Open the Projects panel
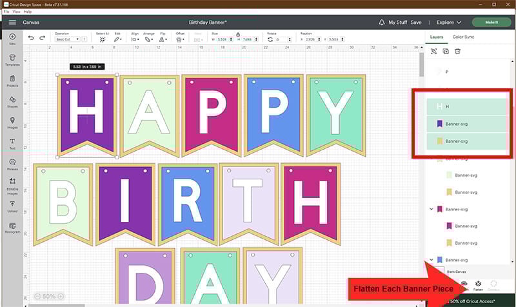This screenshot has height=307, width=516. click(12, 81)
